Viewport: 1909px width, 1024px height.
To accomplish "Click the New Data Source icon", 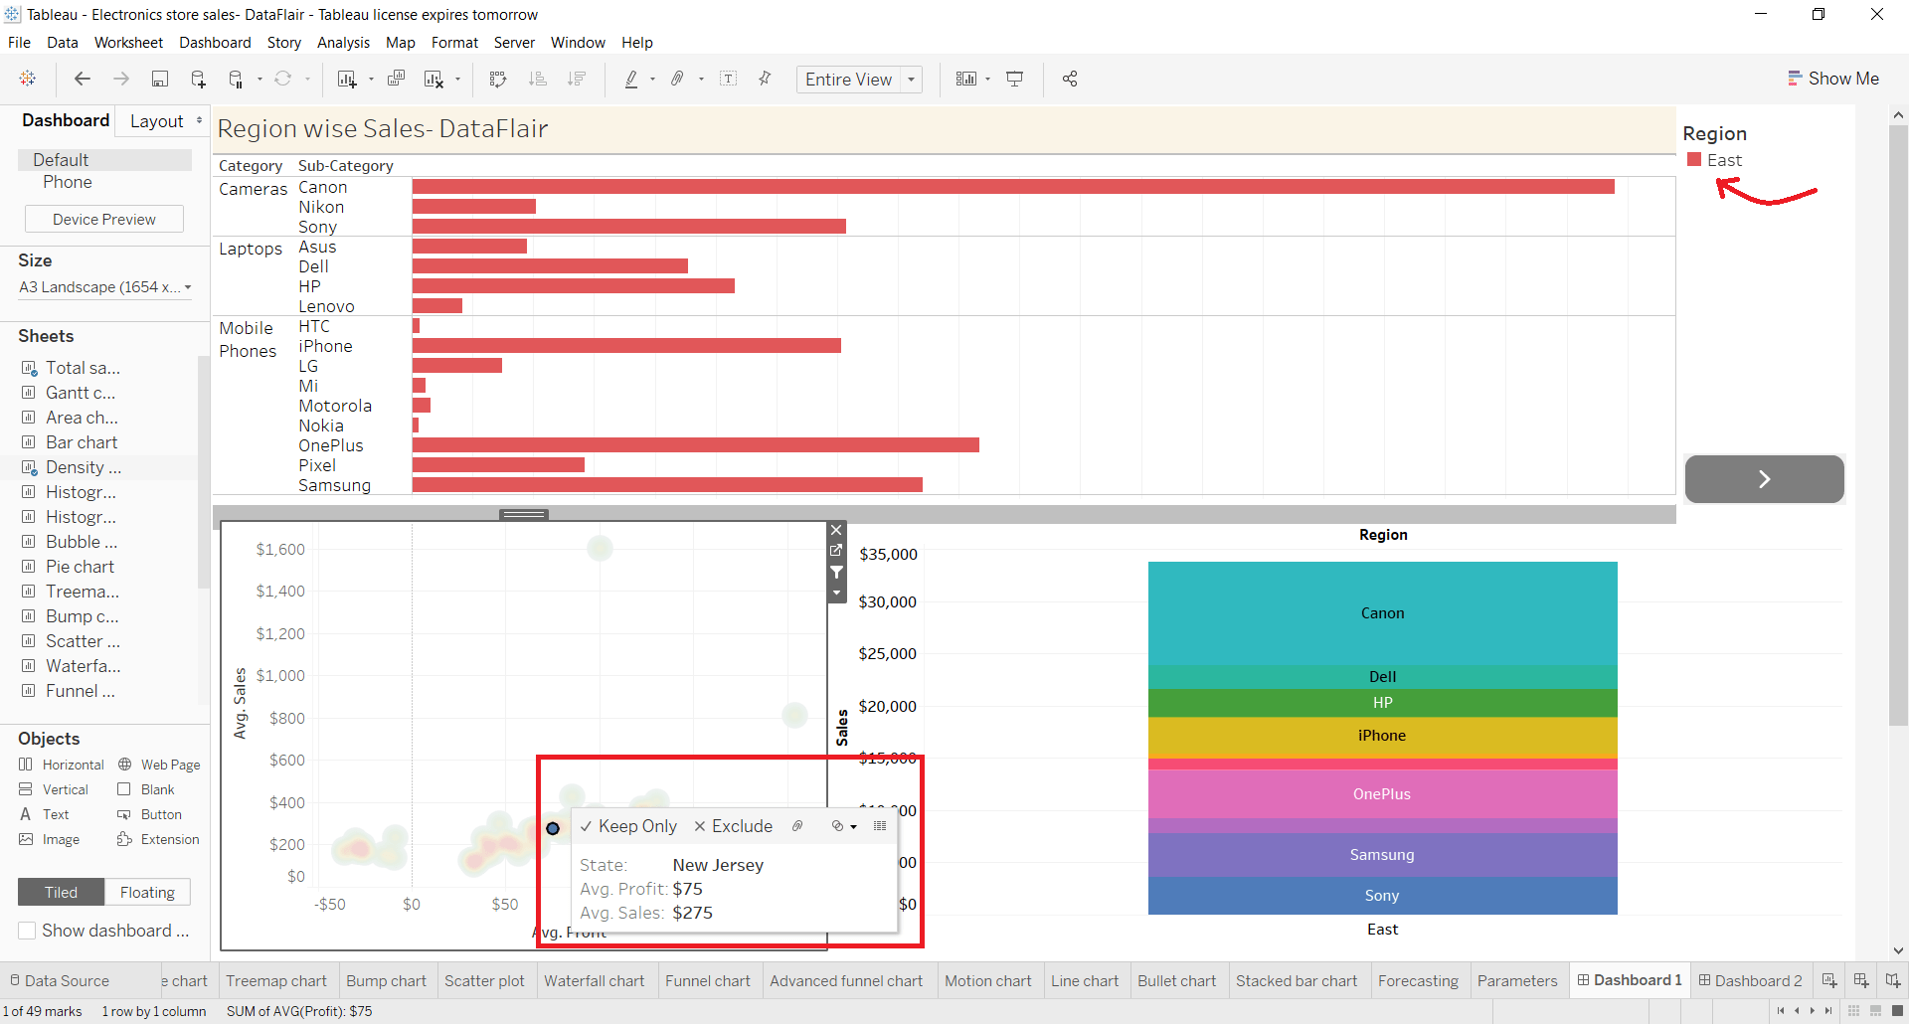I will pyautogui.click(x=198, y=79).
